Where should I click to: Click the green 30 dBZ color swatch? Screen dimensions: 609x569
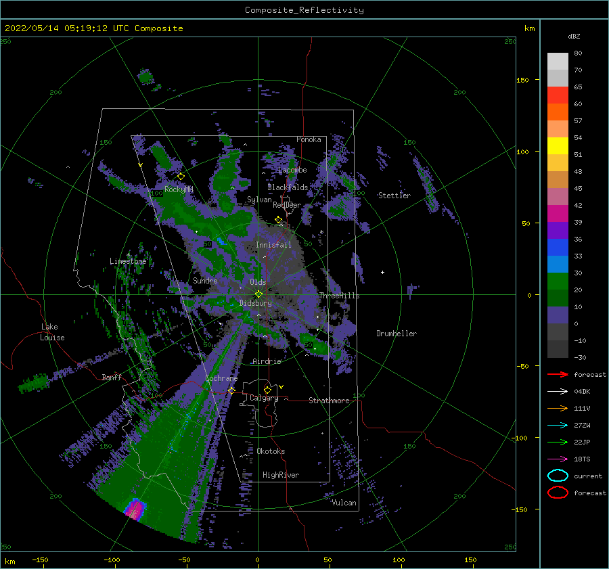[558, 281]
